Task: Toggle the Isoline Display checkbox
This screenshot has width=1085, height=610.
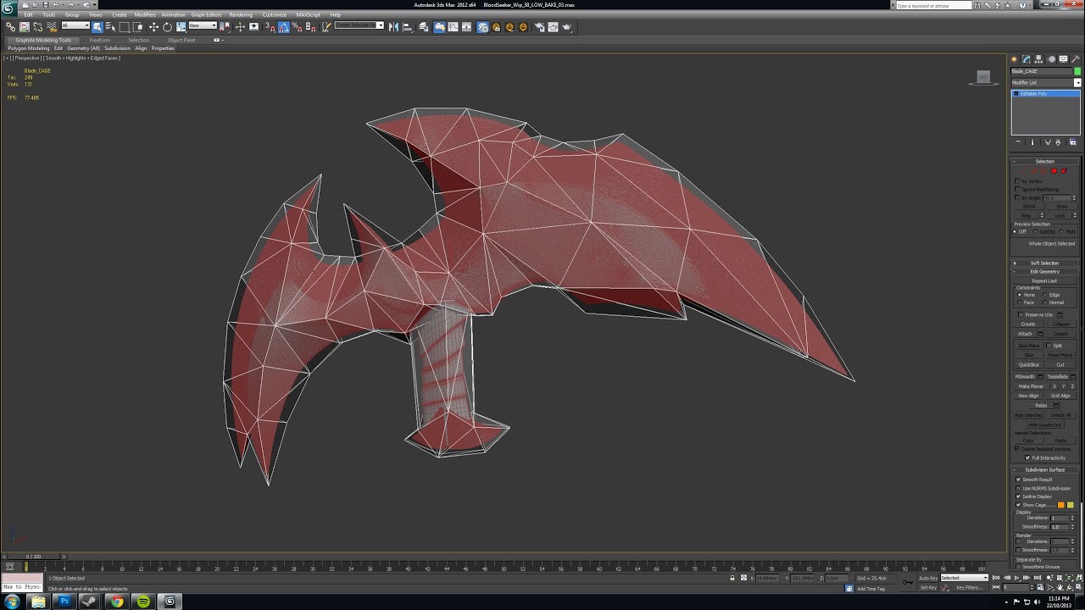Action: [x=1018, y=496]
